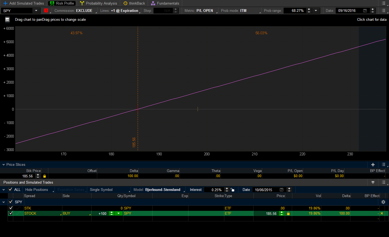Open the STOCK spread type dropdown
This screenshot has width=389, height=237.
[43, 213]
